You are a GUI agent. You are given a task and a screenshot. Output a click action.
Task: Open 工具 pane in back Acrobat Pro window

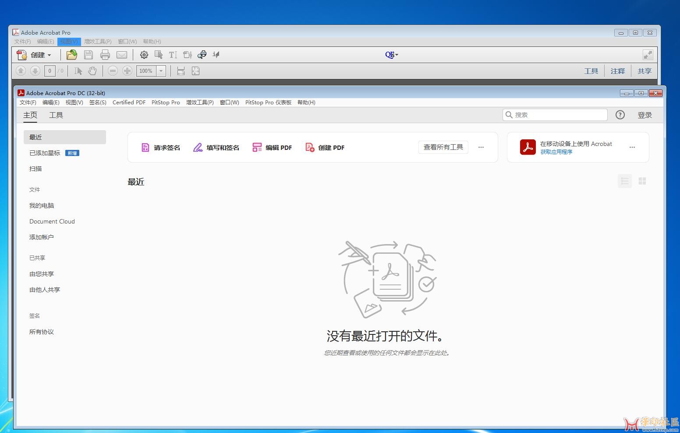pos(591,71)
